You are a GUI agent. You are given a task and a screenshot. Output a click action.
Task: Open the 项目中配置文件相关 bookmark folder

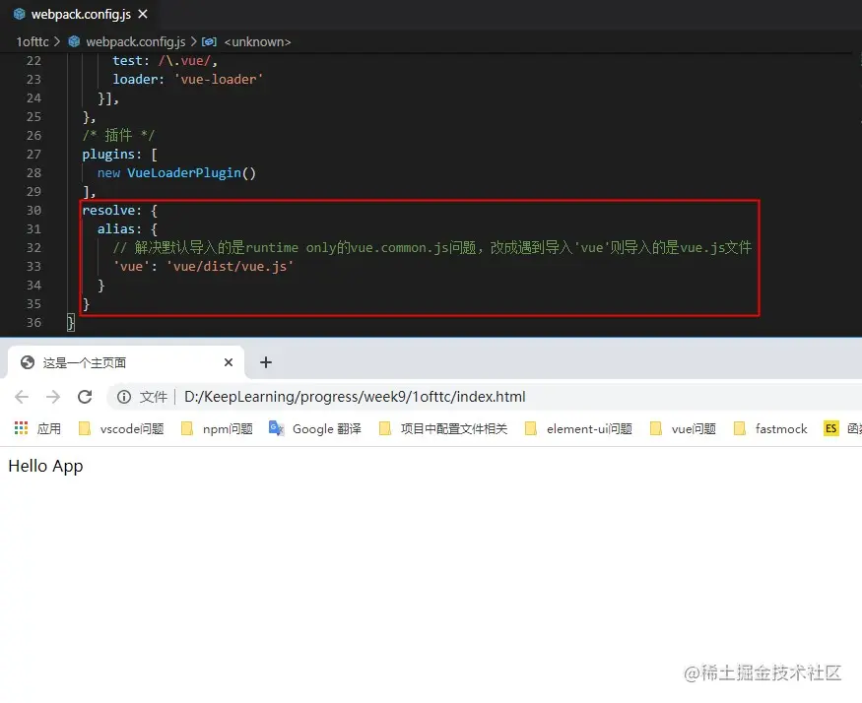tap(443, 428)
